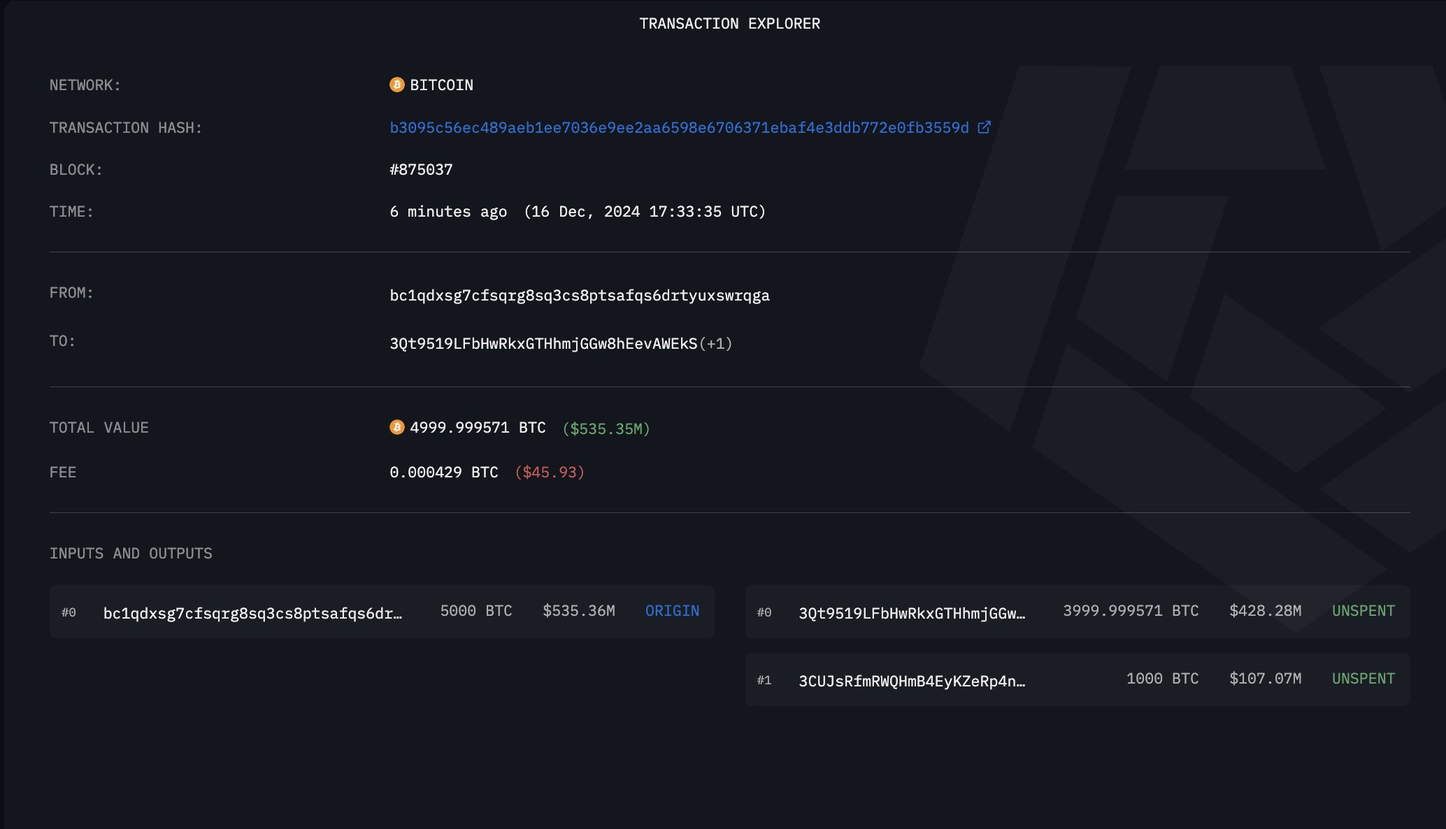Click the $535.36M input value
The height and width of the screenshot is (829, 1446).
[579, 611]
